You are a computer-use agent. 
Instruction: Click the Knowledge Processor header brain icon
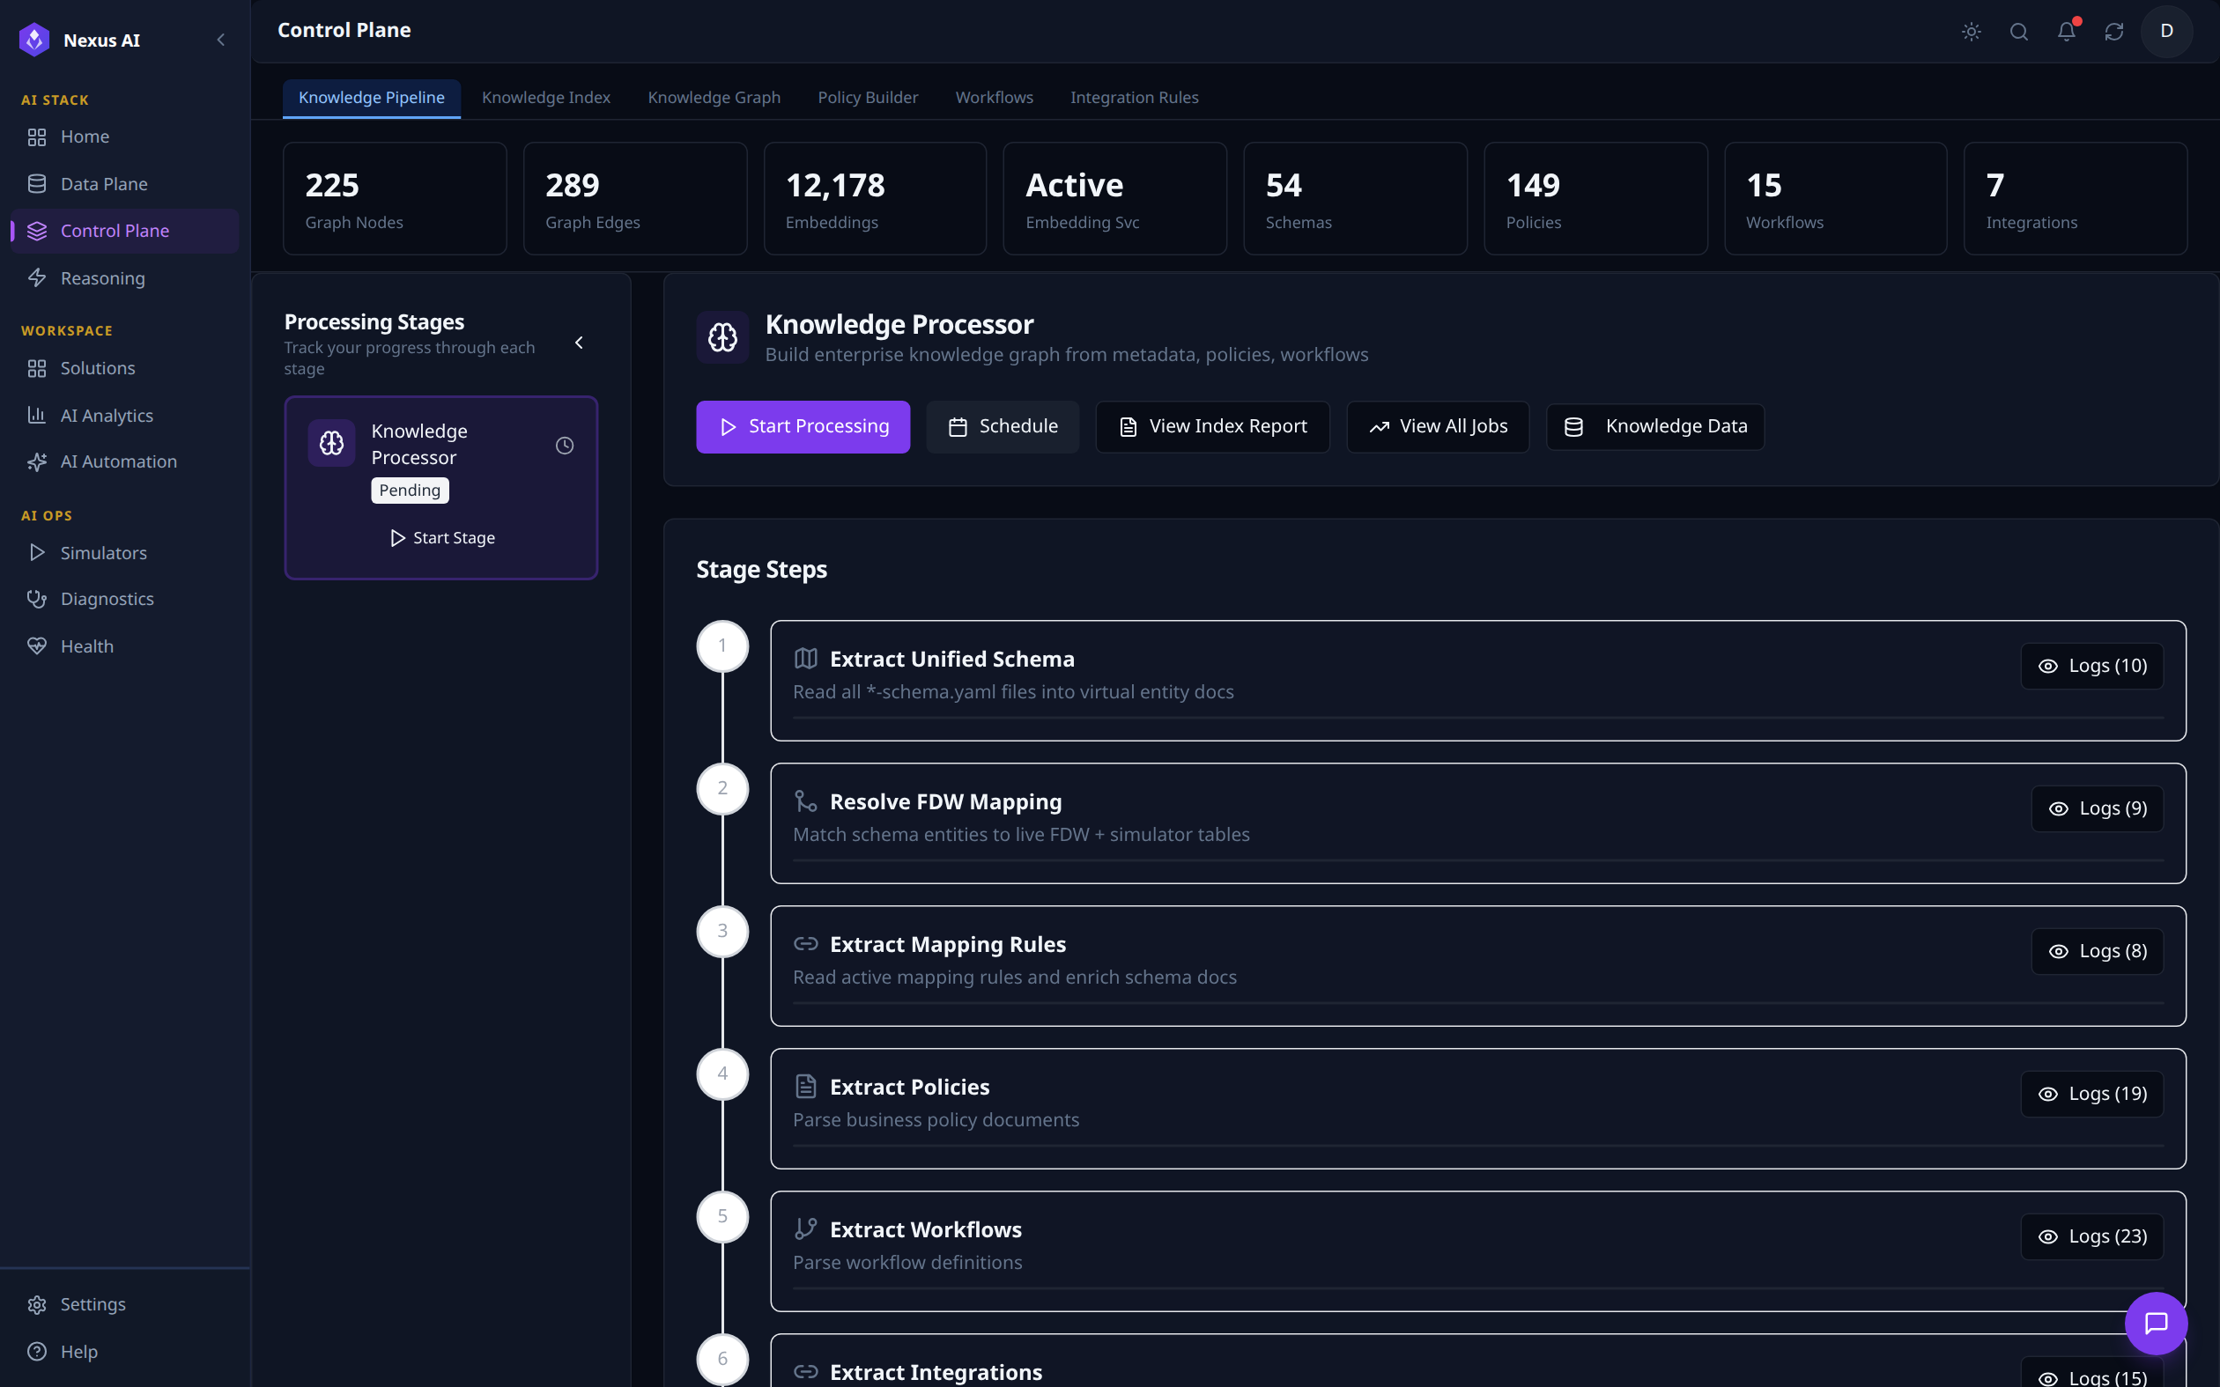coord(722,337)
